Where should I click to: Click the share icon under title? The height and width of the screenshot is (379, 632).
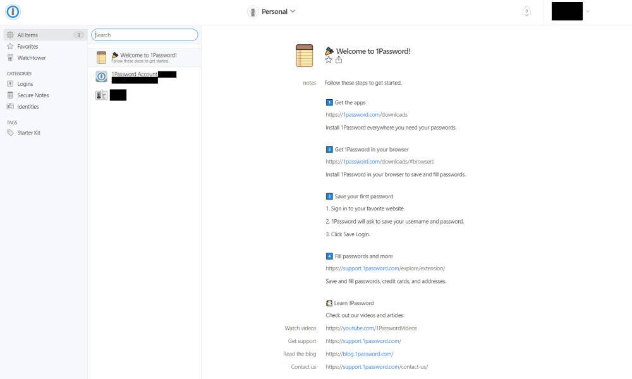click(x=339, y=60)
